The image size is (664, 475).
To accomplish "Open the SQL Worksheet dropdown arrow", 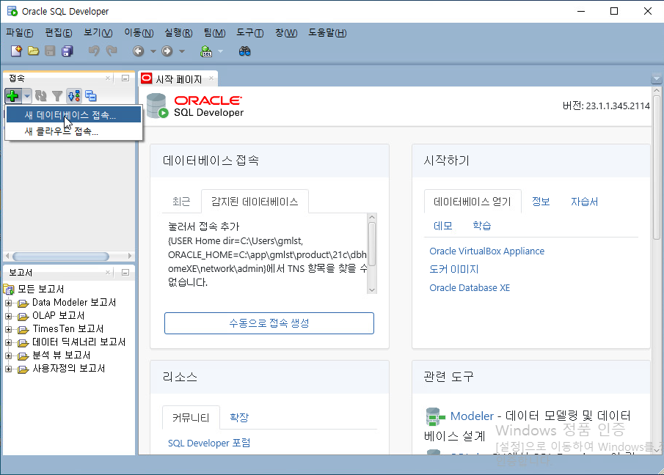I will click(x=220, y=51).
